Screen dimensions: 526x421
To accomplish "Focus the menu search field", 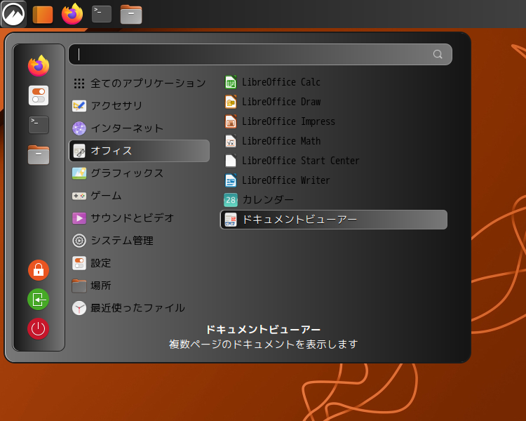I will pyautogui.click(x=260, y=55).
